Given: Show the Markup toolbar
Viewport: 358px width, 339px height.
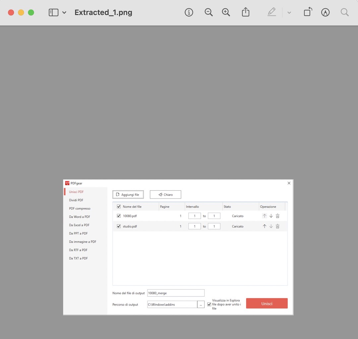Looking at the screenshot, I should (x=326, y=13).
